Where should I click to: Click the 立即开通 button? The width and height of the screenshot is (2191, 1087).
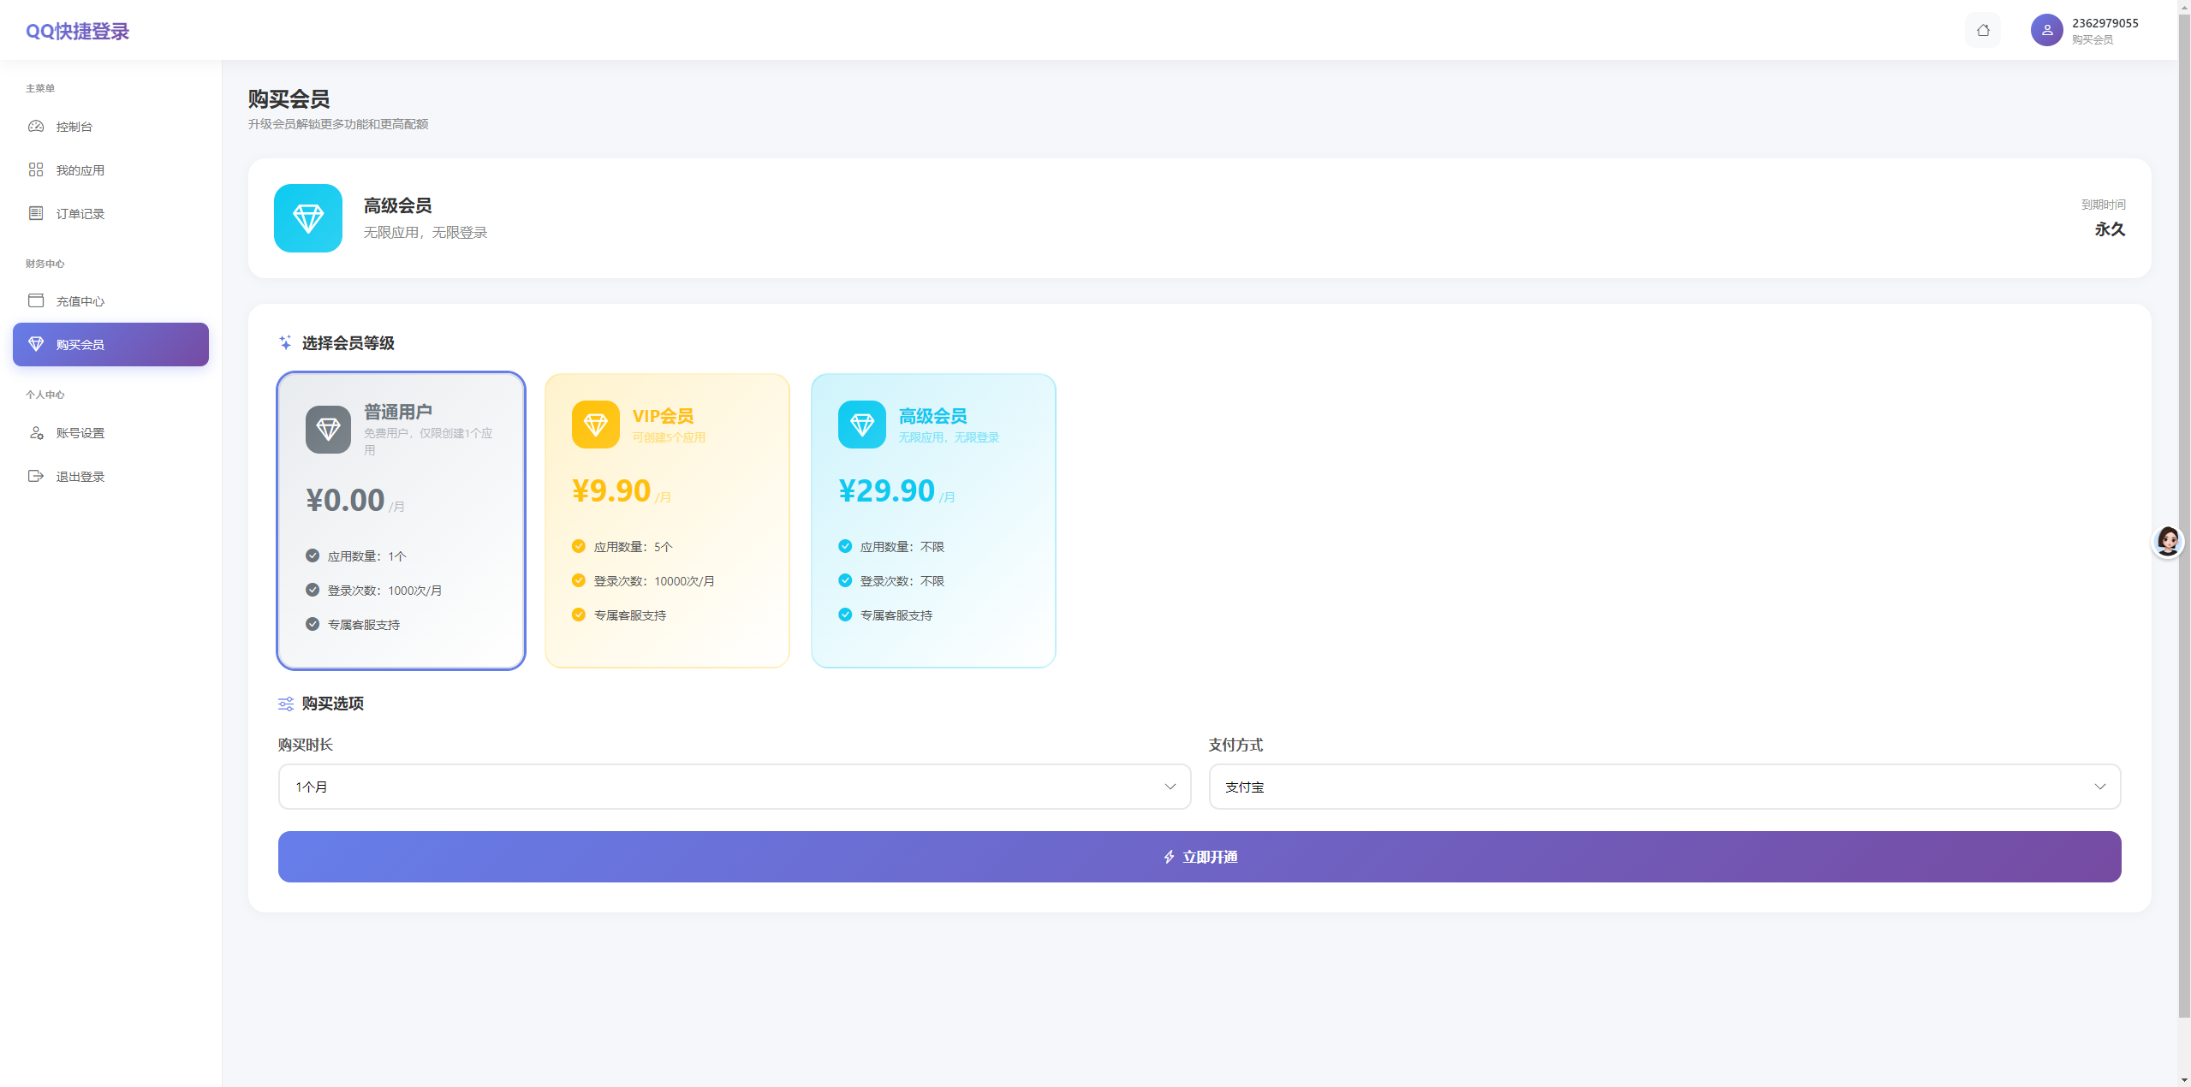(x=1200, y=857)
